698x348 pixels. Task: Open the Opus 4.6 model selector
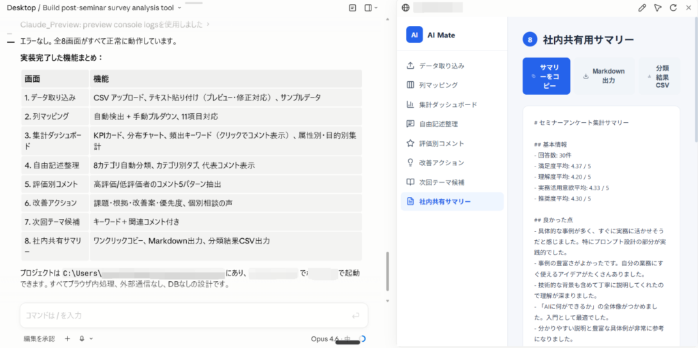[332, 339]
